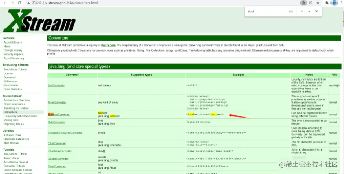Open the BooleanConverter link in table
This screenshot has height=174, width=344.
pyautogui.click(x=59, y=114)
